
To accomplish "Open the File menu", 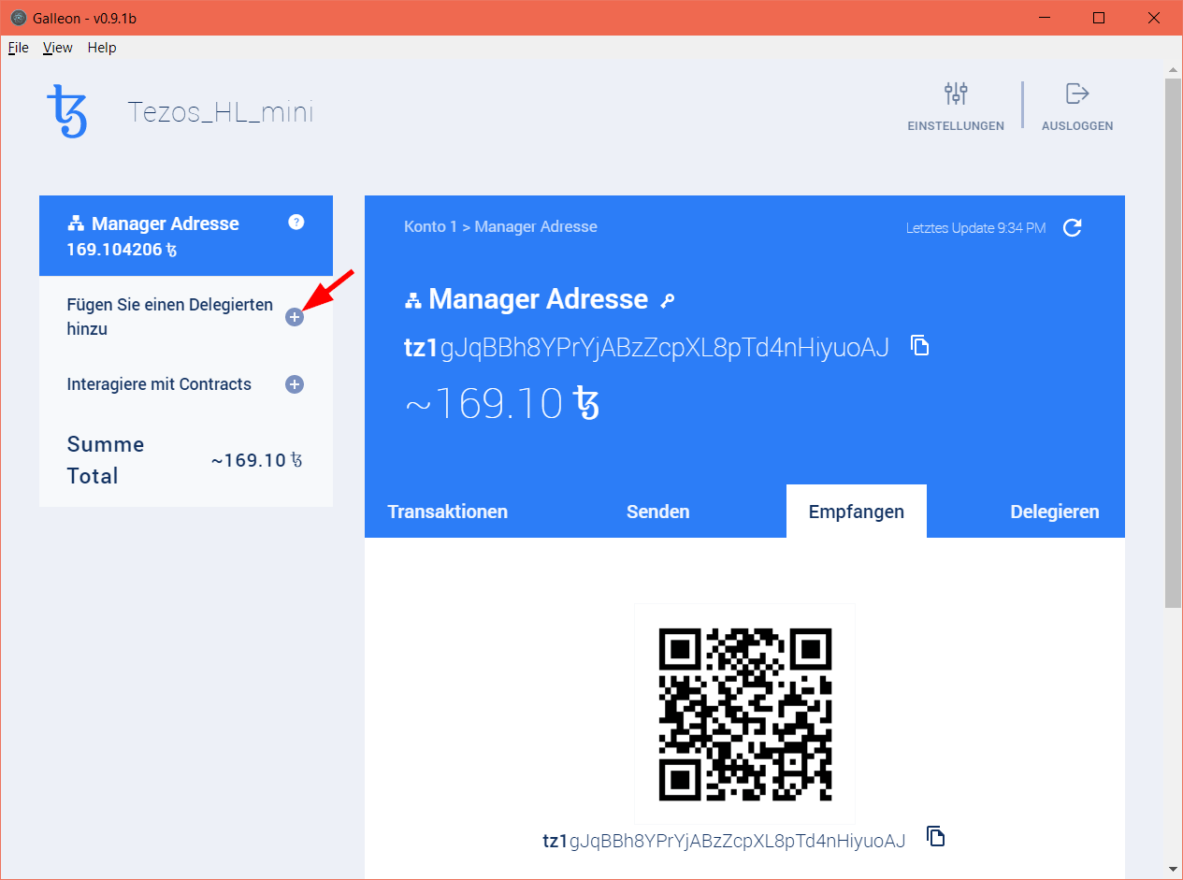I will [19, 48].
